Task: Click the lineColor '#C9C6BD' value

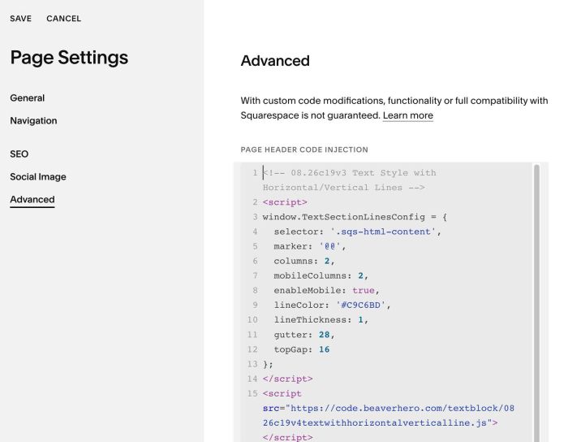Action: 361,305
